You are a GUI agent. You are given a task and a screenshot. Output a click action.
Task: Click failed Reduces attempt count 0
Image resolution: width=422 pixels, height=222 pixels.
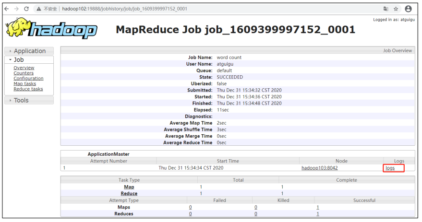click(190, 214)
